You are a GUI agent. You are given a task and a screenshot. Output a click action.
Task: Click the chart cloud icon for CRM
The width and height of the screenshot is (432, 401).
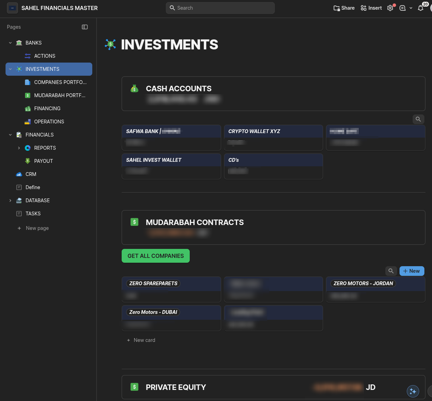19,174
